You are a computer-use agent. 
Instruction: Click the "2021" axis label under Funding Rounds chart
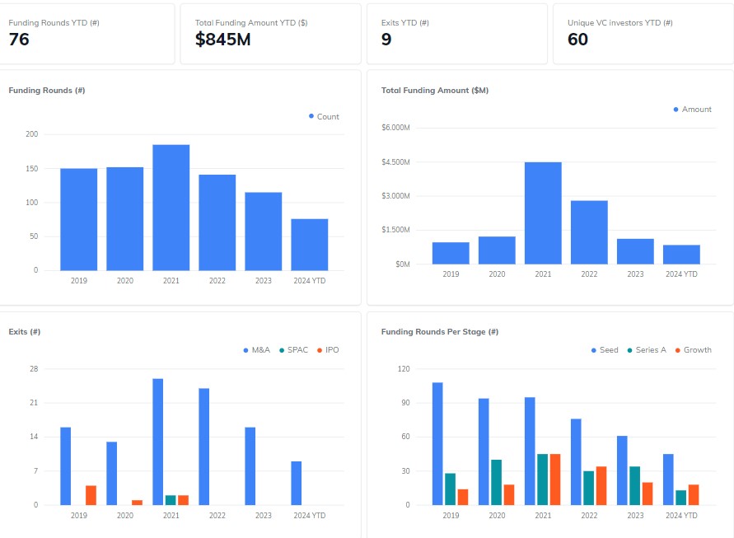click(x=171, y=281)
